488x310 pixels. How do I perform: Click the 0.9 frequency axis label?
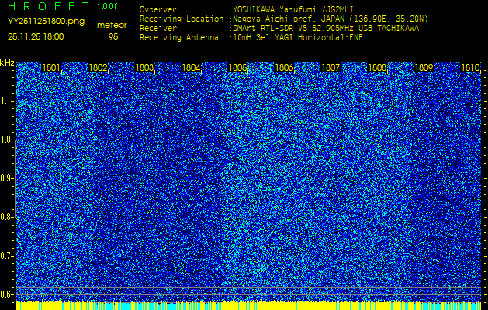pyautogui.click(x=7, y=178)
